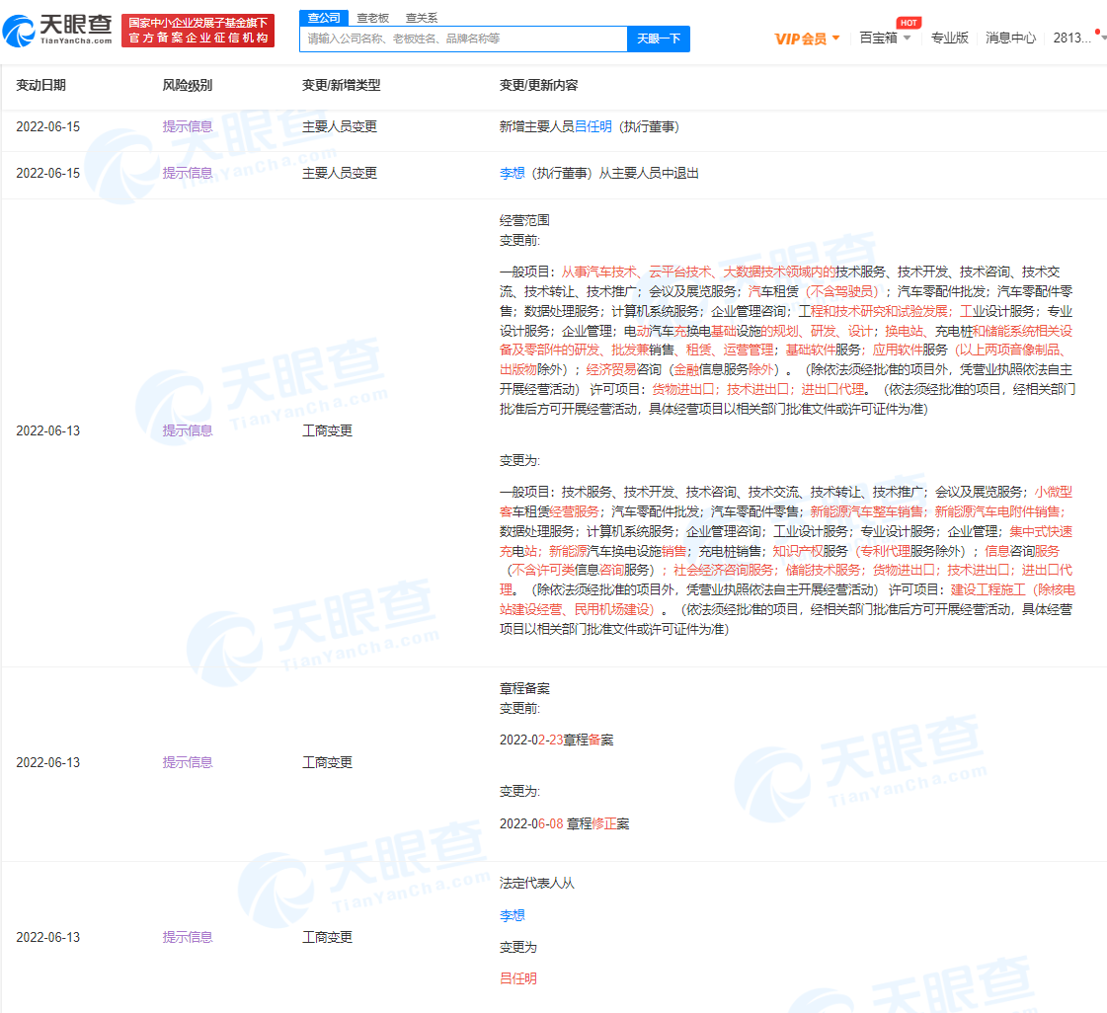1107x1013 pixels.
Task: Open 消息中心 in the header
Action: click(1010, 39)
